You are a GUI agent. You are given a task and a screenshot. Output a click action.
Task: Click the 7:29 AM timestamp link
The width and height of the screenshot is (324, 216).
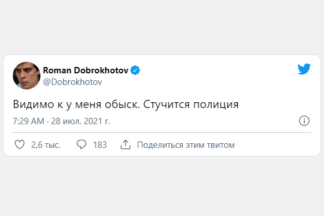click(x=28, y=121)
